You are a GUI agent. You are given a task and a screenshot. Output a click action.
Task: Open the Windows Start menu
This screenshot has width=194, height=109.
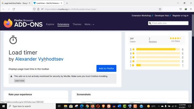tap(3, 106)
